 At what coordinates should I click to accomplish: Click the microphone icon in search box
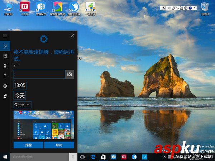(x=73, y=157)
